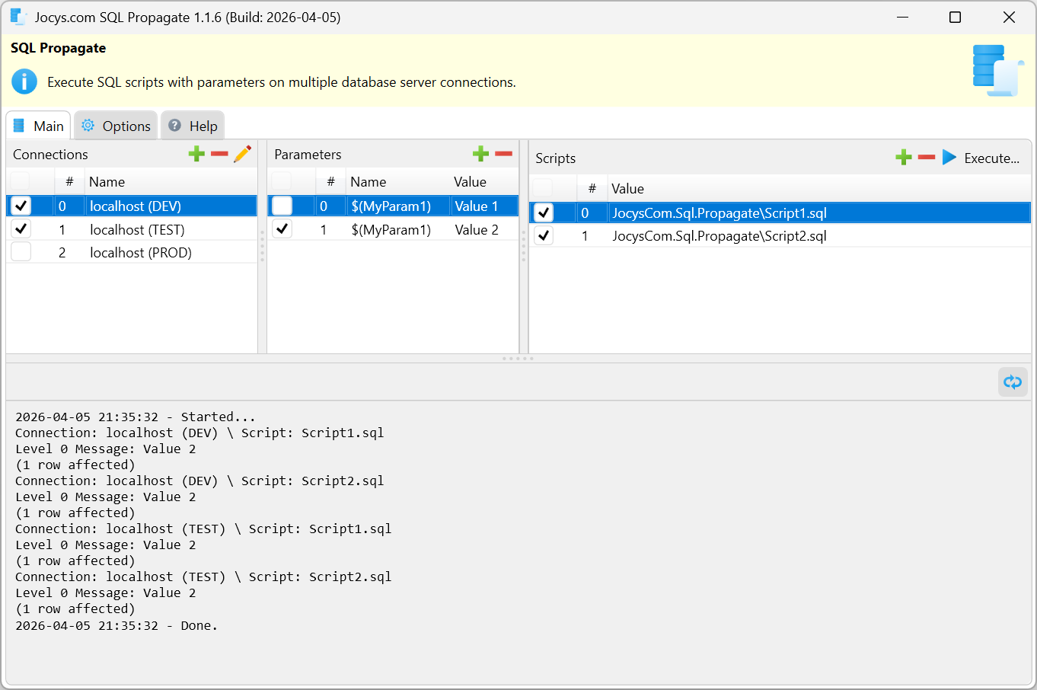Select the JocysCom.Sql.Propagate\Script1.sql row

click(780, 212)
